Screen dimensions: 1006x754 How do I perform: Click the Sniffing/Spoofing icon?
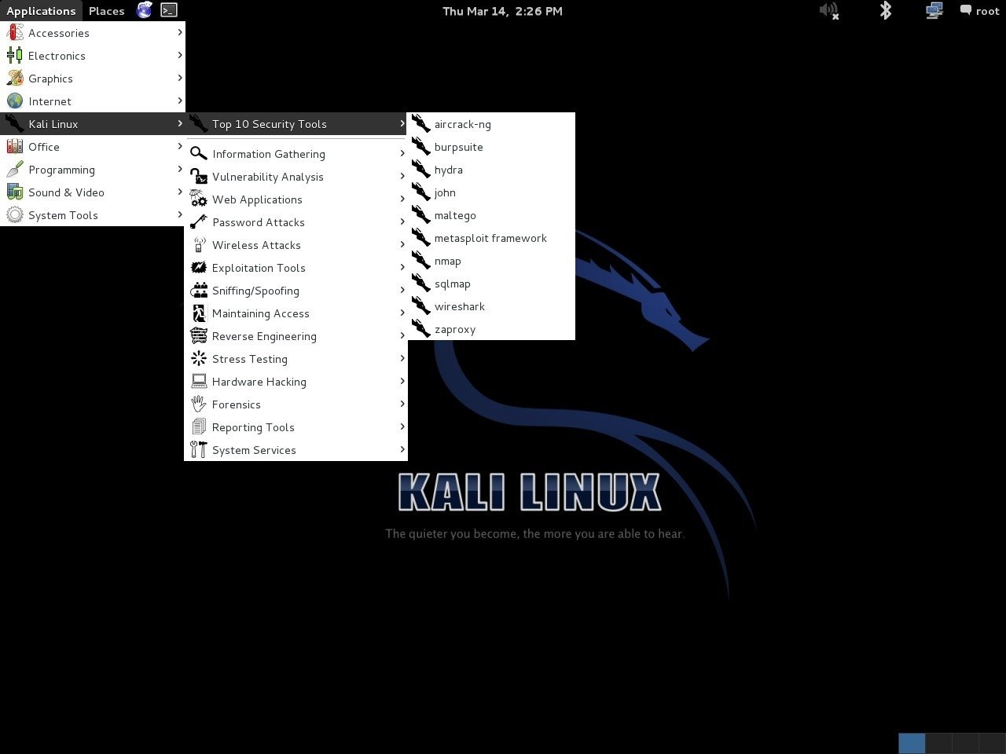(x=199, y=291)
